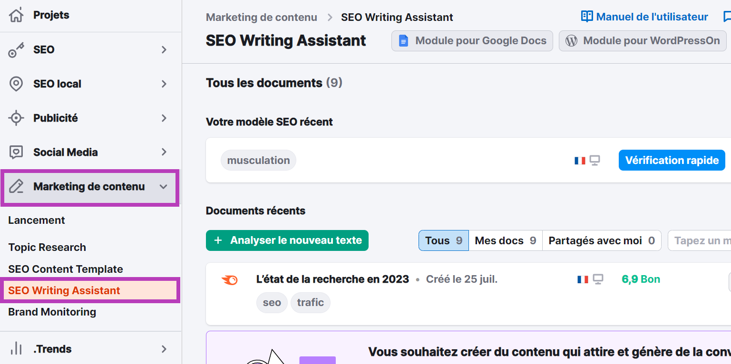Screen dimensions: 731x364
Task: Switch to Partagés avec moi filter tab
Action: tap(602, 240)
